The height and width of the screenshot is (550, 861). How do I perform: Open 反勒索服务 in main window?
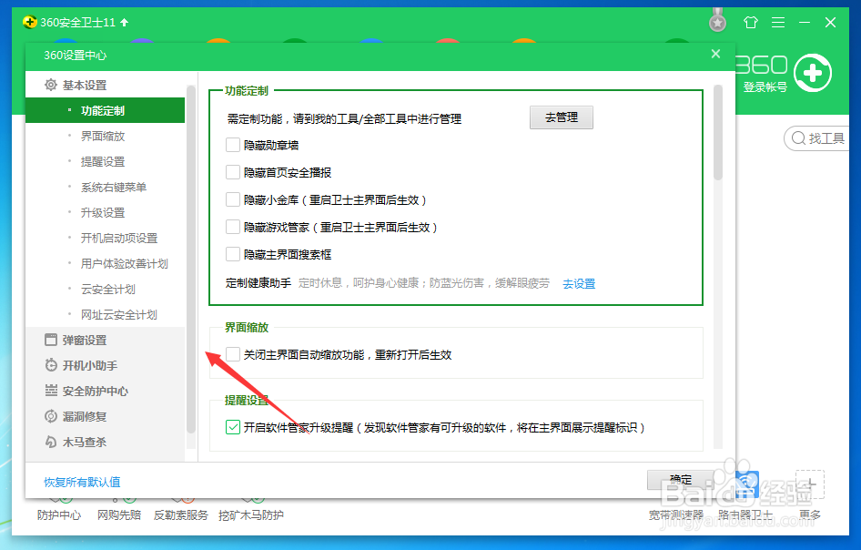pyautogui.click(x=180, y=514)
